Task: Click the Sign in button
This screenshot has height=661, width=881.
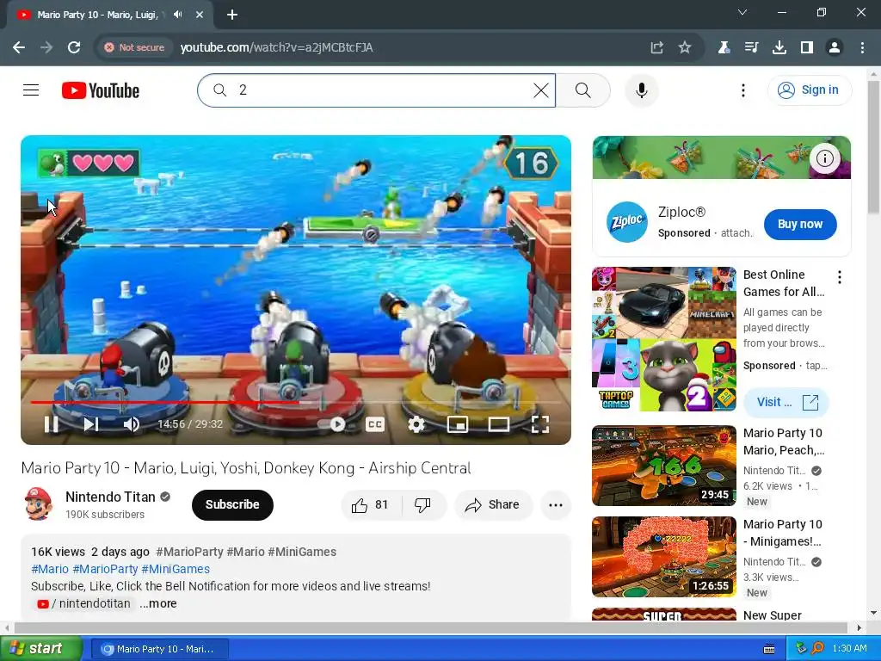Action: coord(810,90)
